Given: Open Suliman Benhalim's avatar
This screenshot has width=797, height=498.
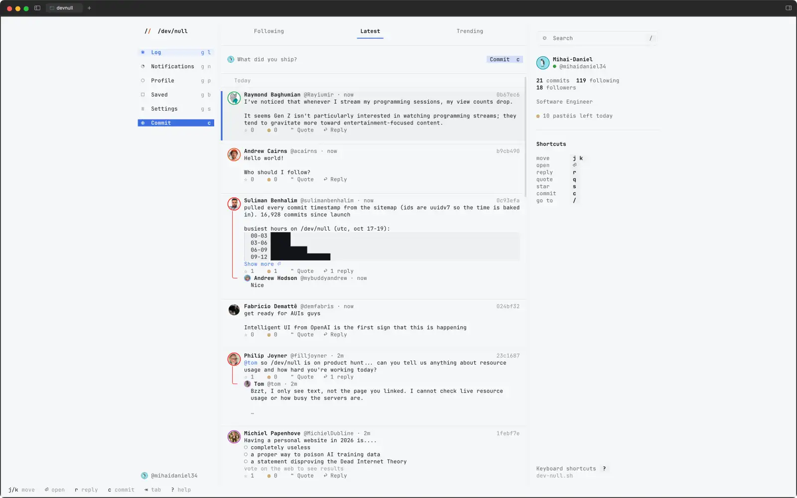Looking at the screenshot, I should pos(234,204).
